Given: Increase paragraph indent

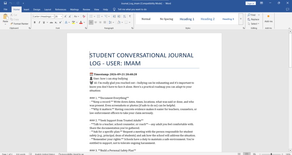Looking at the screenshot, I should (x=119, y=17).
